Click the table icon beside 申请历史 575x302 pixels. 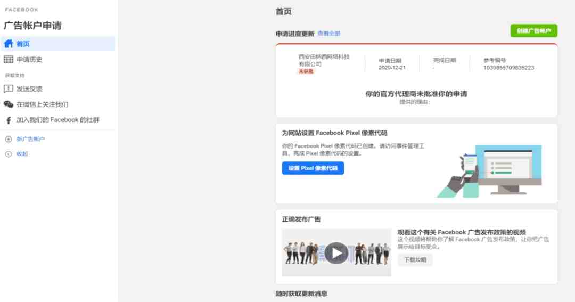coord(9,60)
